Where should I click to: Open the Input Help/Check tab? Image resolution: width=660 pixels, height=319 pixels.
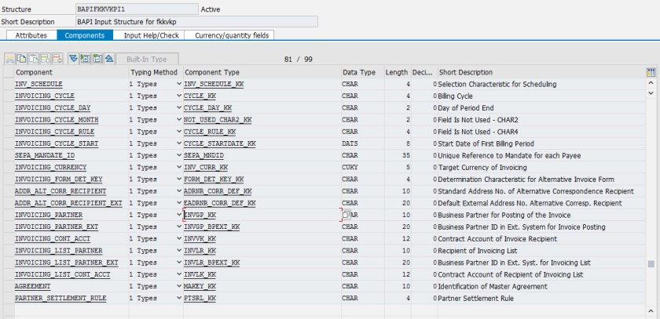[x=152, y=35]
